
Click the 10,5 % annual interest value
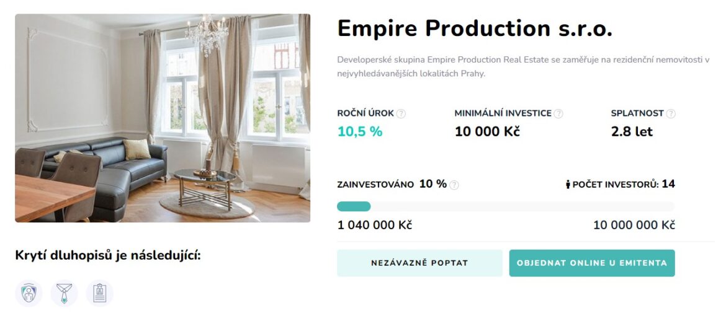[360, 131]
